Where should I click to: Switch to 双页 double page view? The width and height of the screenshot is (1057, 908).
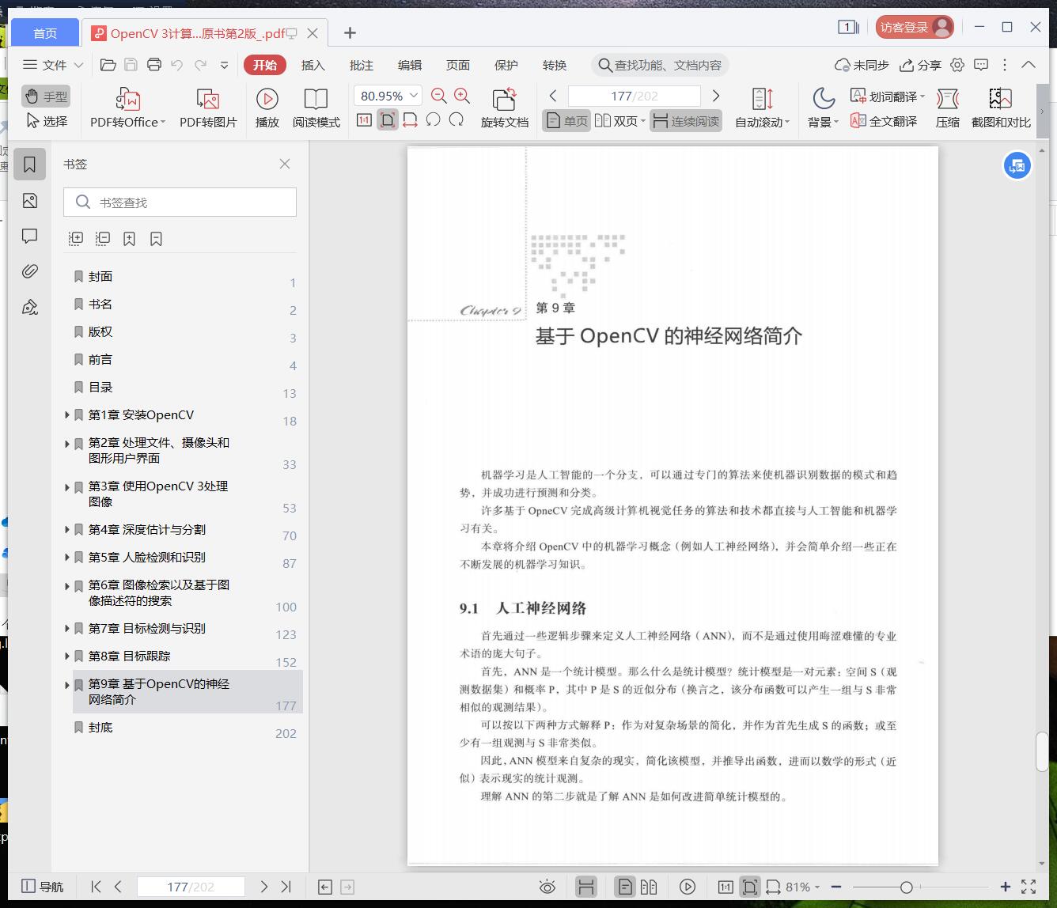(620, 121)
